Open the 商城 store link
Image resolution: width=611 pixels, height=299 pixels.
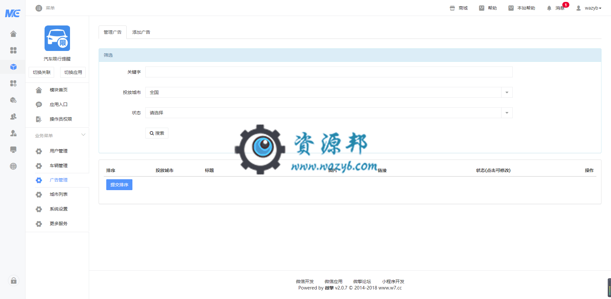coord(459,8)
